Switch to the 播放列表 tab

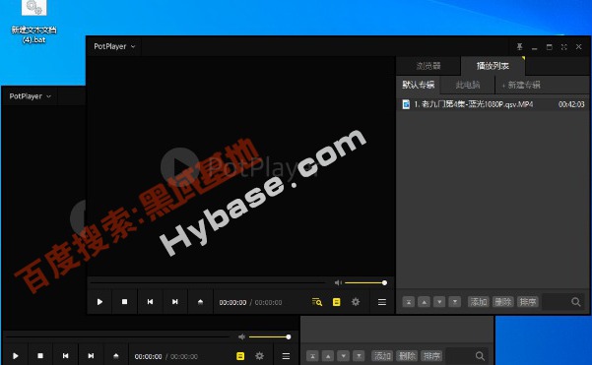click(493, 66)
